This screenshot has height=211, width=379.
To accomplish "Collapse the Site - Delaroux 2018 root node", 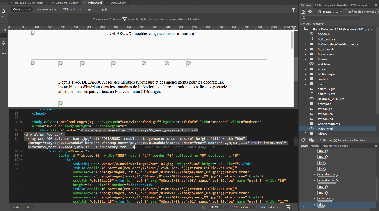I will pos(301,29).
